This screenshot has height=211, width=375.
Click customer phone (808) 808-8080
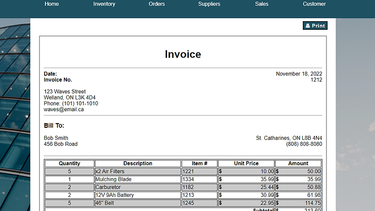pos(304,144)
